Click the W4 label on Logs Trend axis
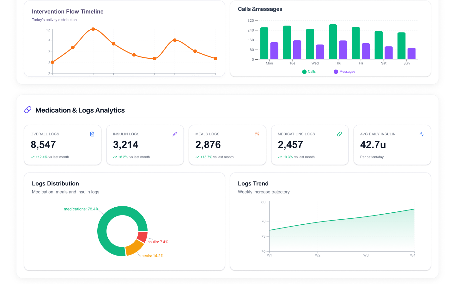This screenshot has width=455, height=284. coord(413,255)
